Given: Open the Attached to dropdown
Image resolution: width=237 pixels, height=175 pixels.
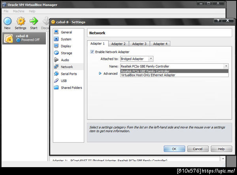Looking at the screenshot, I should (x=137, y=59).
